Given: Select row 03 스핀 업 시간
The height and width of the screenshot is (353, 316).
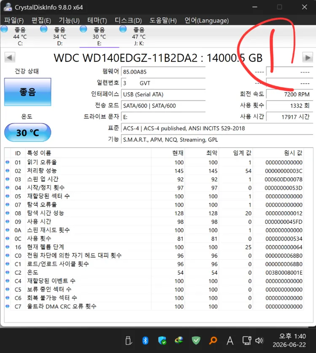Looking at the screenshot, I should [154, 179].
